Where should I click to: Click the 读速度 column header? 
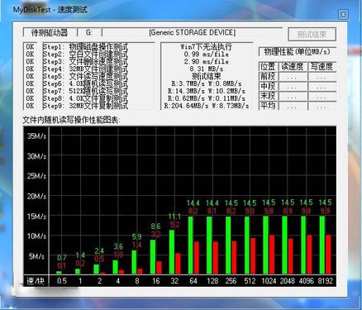click(x=293, y=67)
